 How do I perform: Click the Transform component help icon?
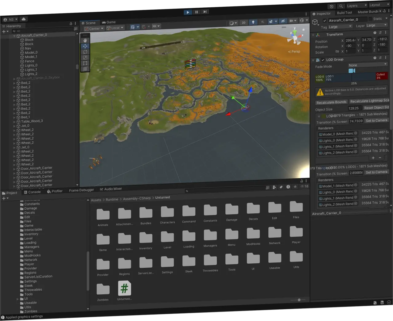tap(375, 32)
